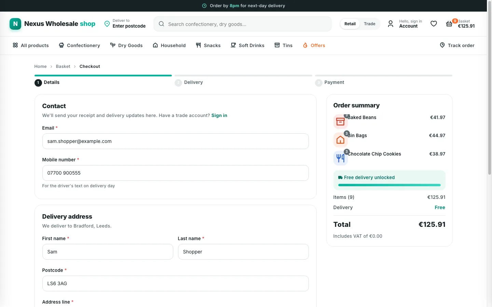Click the Chocolate Chip Cookies thumbnail
The height and width of the screenshot is (307, 492).
(340, 158)
